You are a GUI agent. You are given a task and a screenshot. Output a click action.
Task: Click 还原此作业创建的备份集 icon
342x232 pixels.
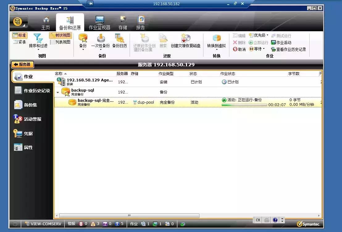pyautogui.click(x=144, y=38)
